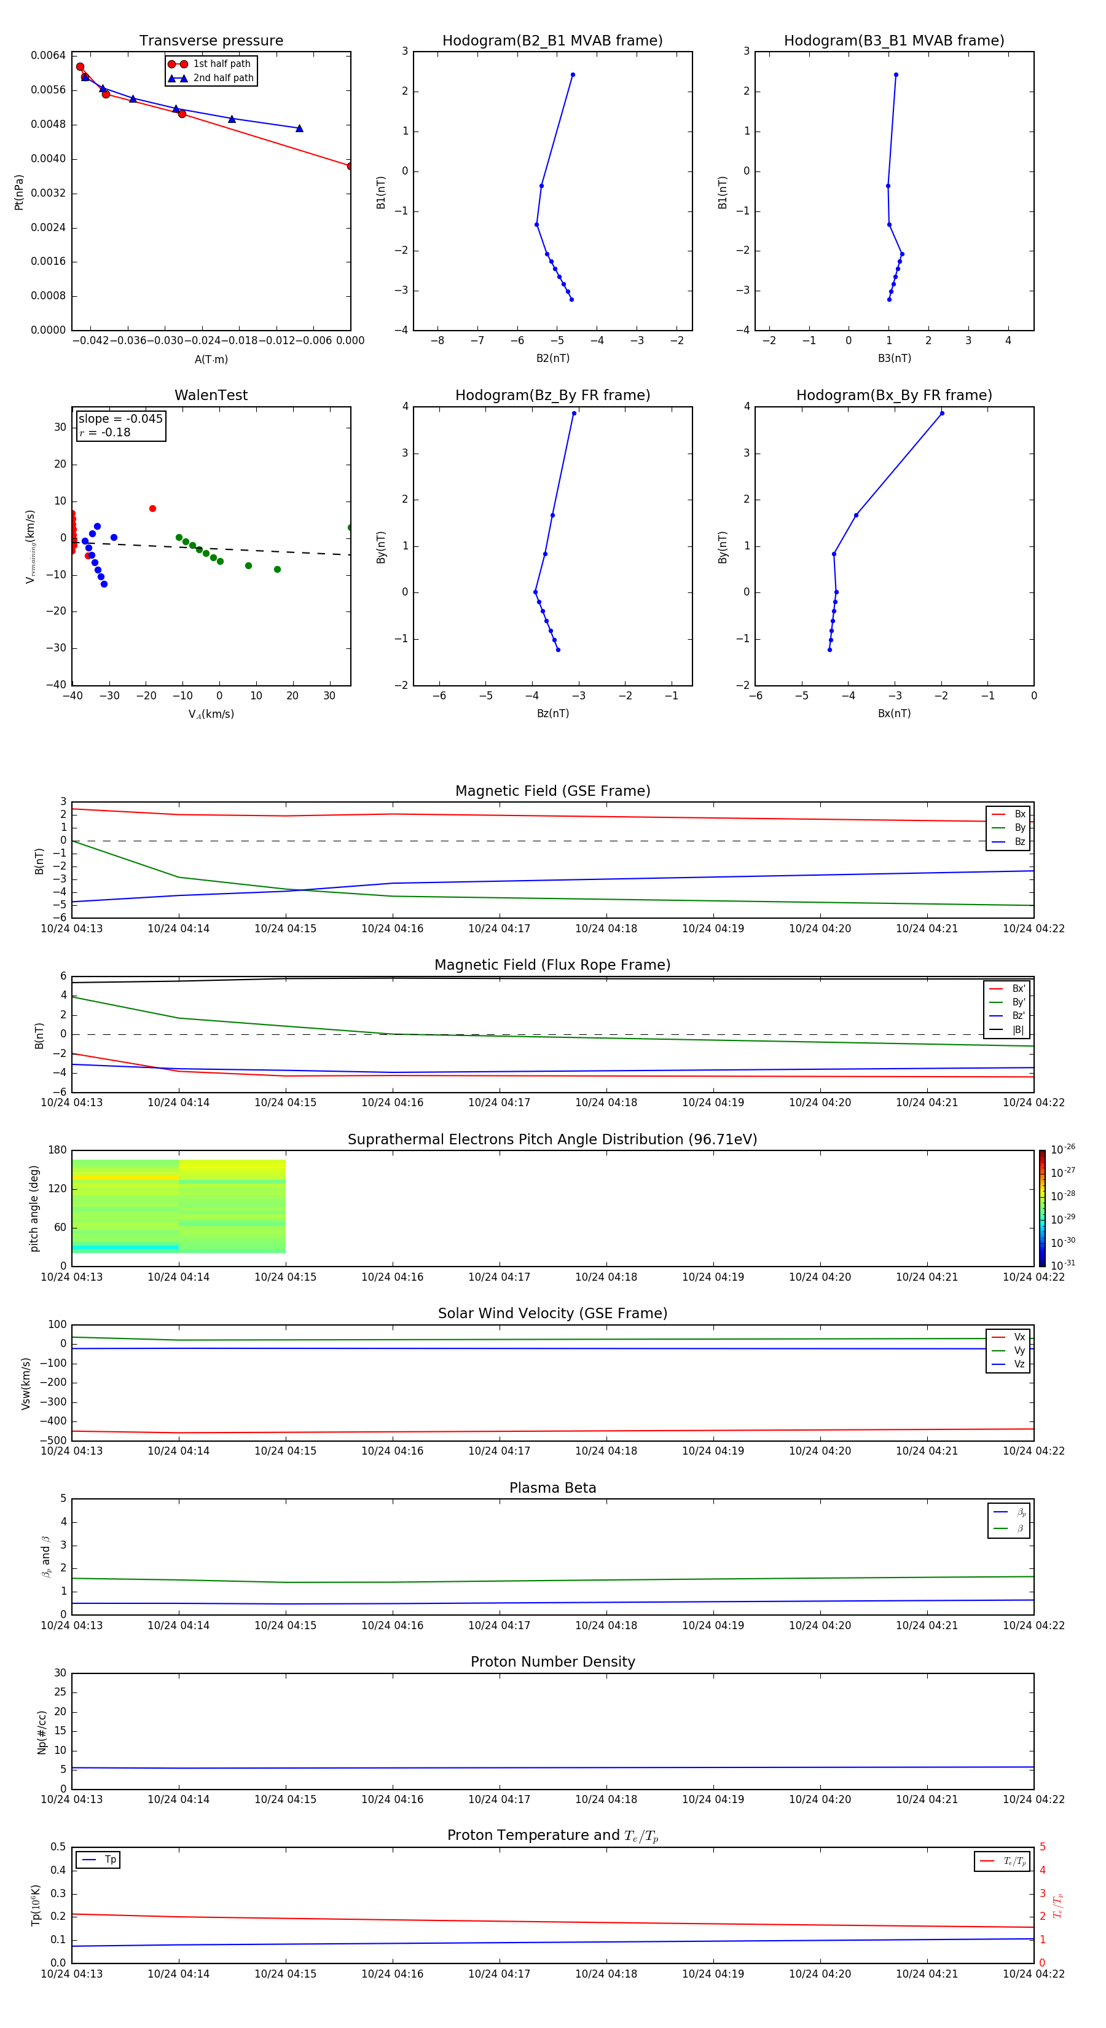Click the 'Hodogram(B2_B1 MVAB frame)' title
This screenshot has width=1106, height=2028.
click(552, 41)
